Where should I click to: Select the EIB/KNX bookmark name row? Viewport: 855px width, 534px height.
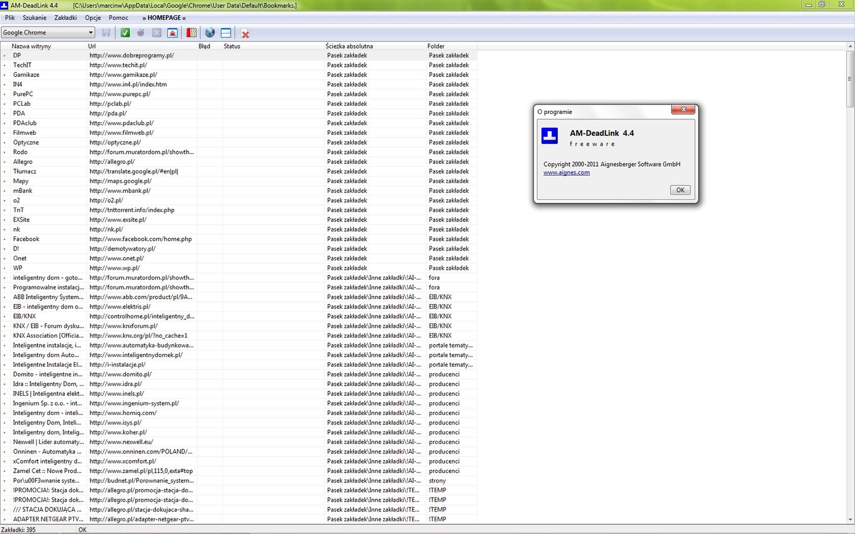click(x=239, y=316)
